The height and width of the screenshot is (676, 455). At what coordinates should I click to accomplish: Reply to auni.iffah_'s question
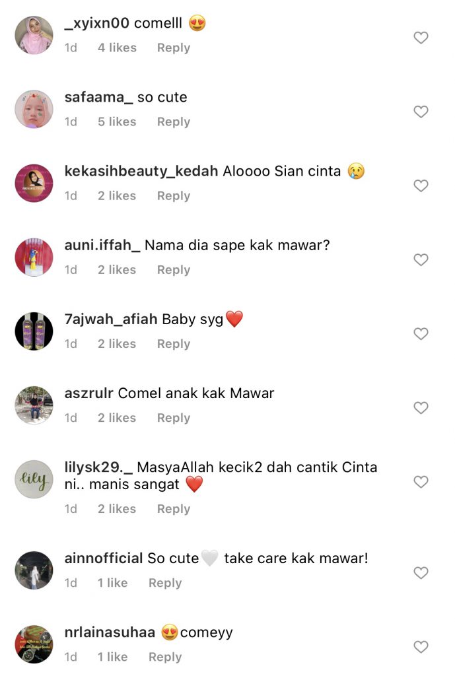point(174,270)
